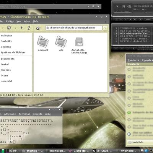
Task: Open the emerald folder
Action: pyautogui.click(x=43, y=43)
